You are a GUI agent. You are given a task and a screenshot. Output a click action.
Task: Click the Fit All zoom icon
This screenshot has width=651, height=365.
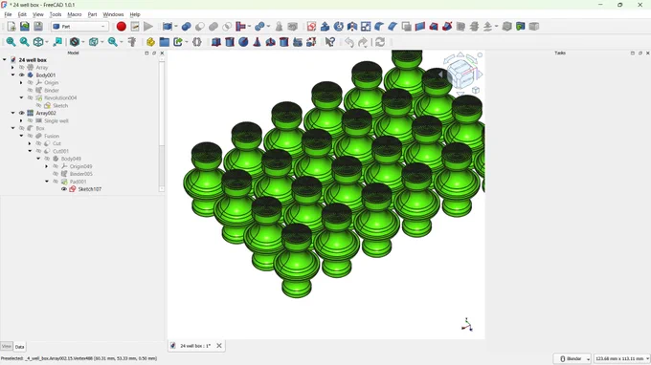(11, 42)
